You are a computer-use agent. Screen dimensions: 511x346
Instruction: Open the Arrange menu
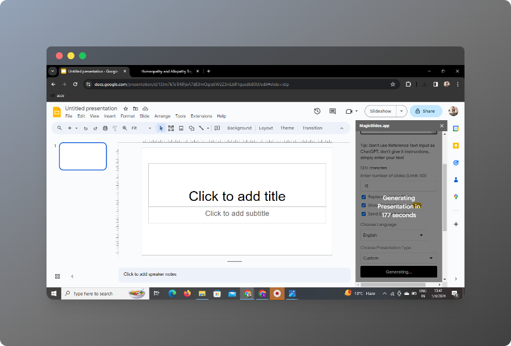click(x=162, y=116)
